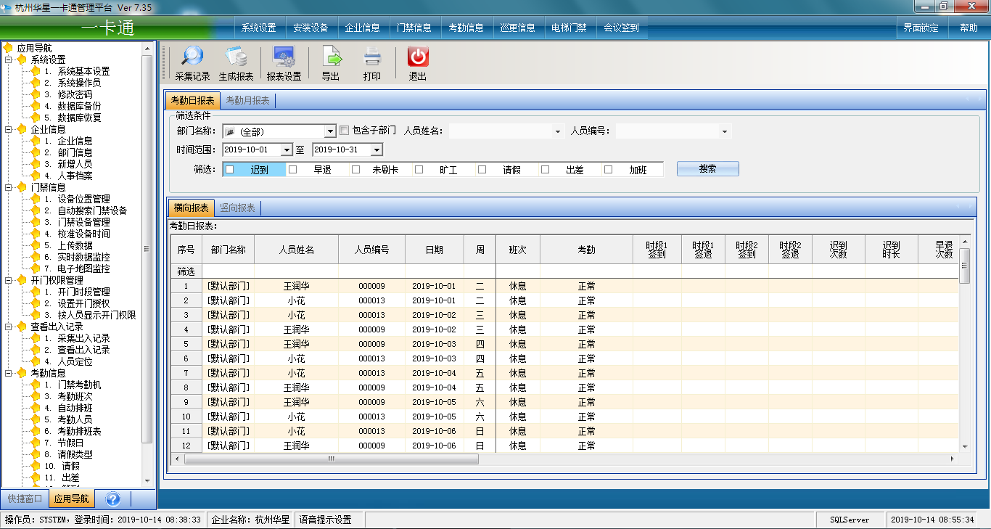
Task: Click the navigation tree vertical scrollbar
Action: pos(147,249)
